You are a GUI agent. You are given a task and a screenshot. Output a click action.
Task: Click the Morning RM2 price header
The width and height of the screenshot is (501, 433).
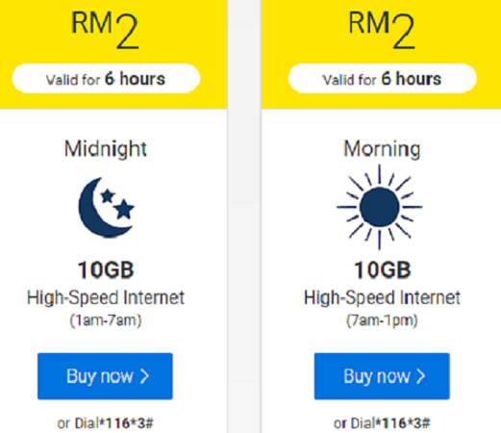pos(382,30)
